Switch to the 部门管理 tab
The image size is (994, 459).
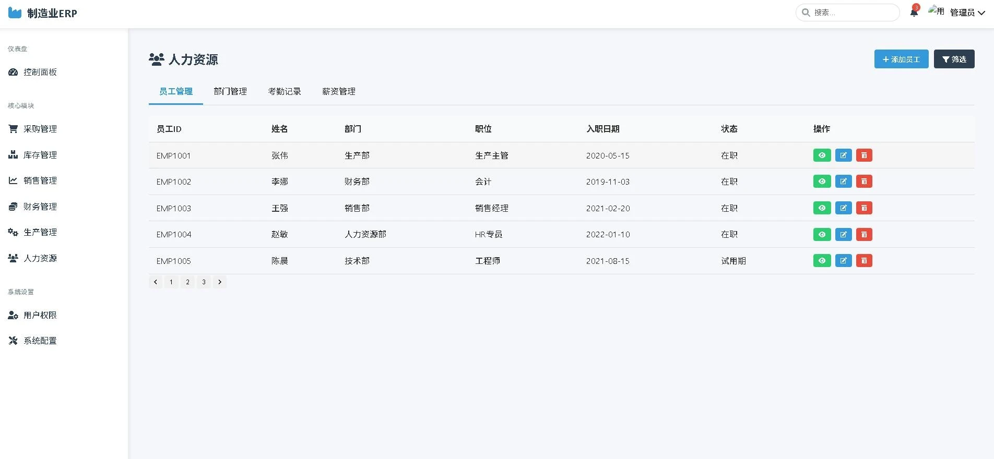pos(230,91)
